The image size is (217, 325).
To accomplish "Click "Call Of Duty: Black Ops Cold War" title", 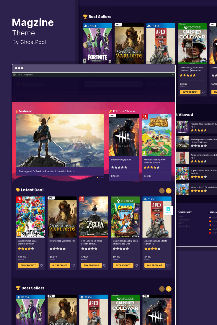I will point(192,69).
